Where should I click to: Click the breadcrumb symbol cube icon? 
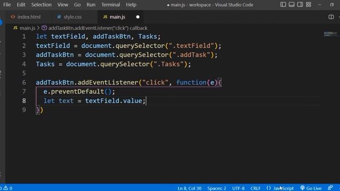pos(44,28)
